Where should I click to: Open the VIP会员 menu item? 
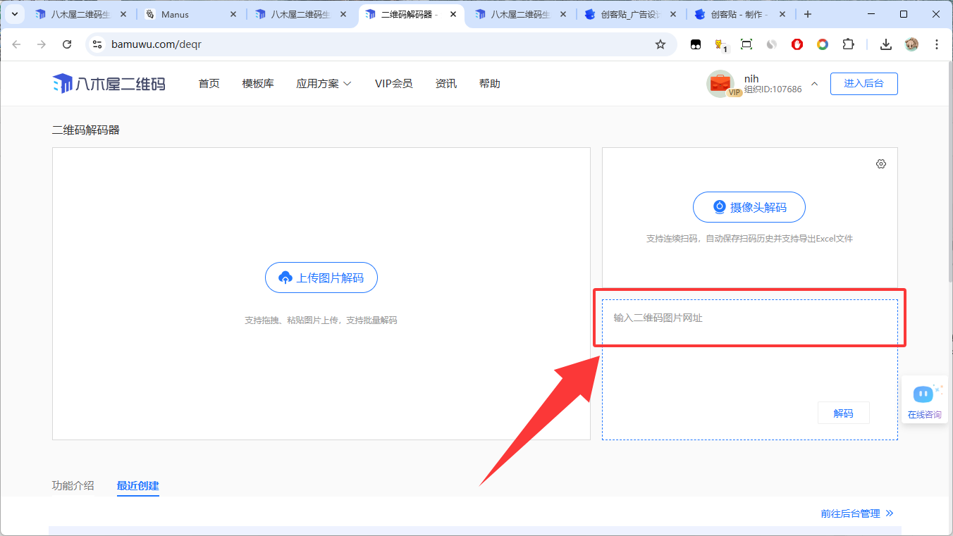[393, 84]
